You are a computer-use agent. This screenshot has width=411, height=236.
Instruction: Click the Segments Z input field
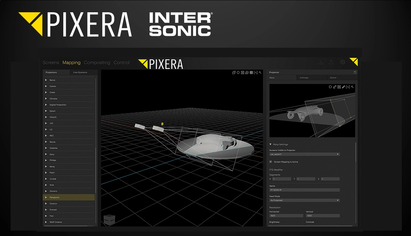pyautogui.click(x=330, y=179)
